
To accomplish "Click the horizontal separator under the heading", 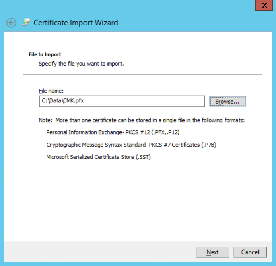I will [142, 74].
